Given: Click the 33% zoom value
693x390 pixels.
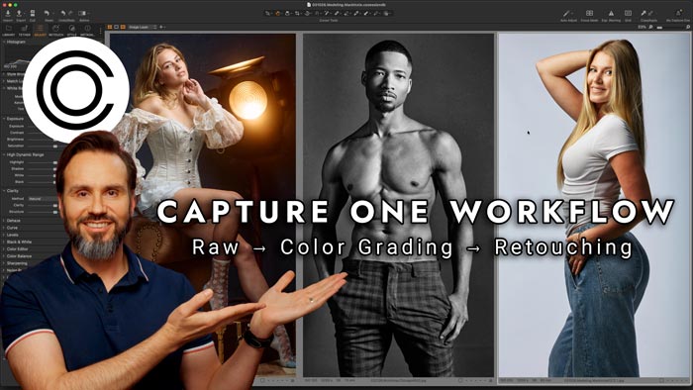Looking at the screenshot, I should (x=643, y=27).
